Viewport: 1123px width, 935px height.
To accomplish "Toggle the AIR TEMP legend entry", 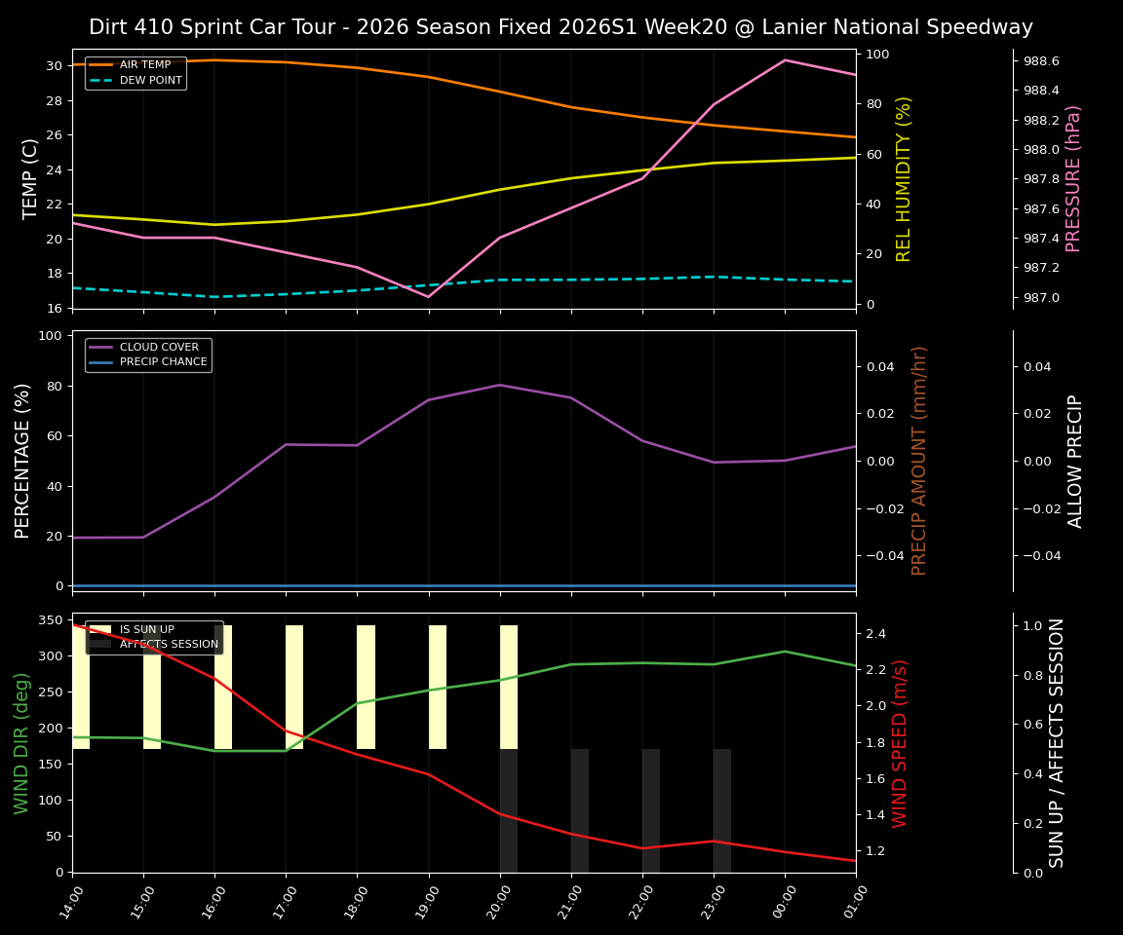I will pos(138,64).
